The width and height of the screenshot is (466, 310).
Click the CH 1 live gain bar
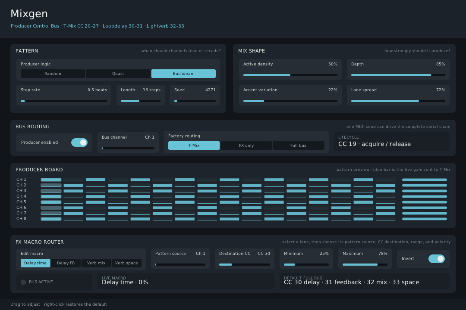425,180
